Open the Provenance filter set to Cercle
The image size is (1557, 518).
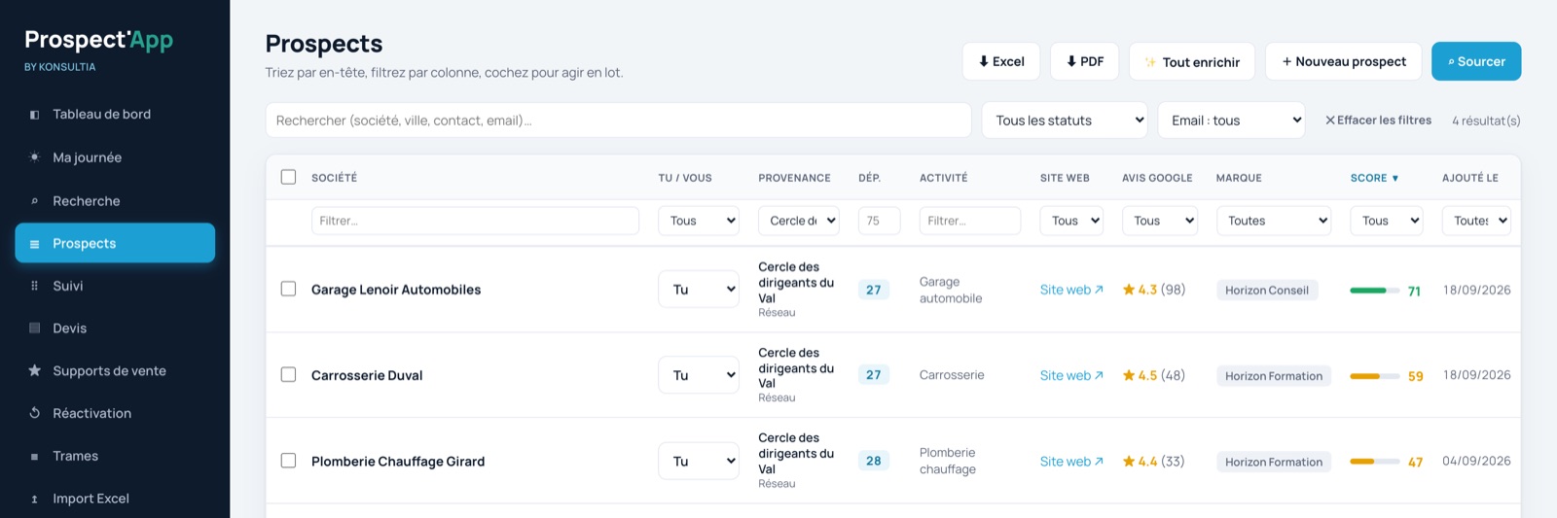(x=798, y=221)
